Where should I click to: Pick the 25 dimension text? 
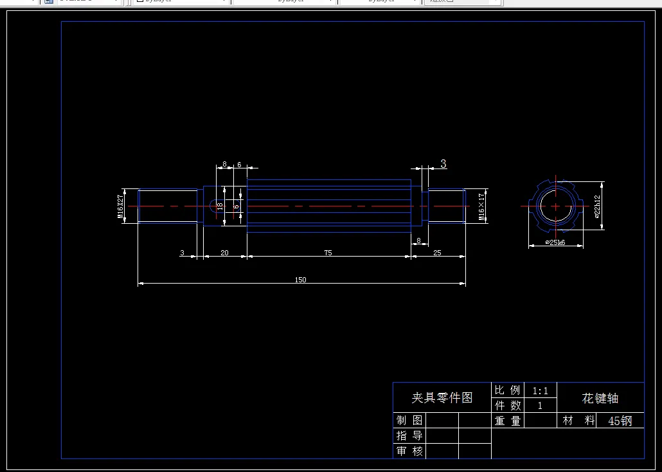click(x=438, y=253)
